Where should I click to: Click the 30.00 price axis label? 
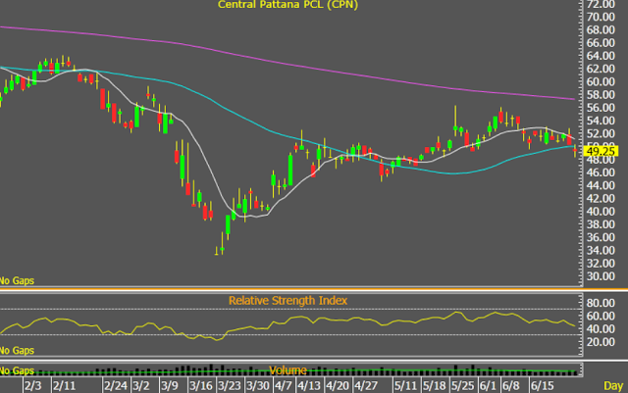click(601, 276)
